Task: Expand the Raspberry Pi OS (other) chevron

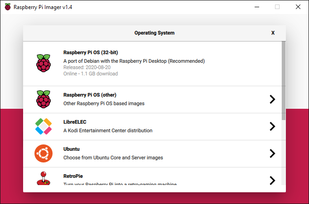Action: (x=272, y=99)
